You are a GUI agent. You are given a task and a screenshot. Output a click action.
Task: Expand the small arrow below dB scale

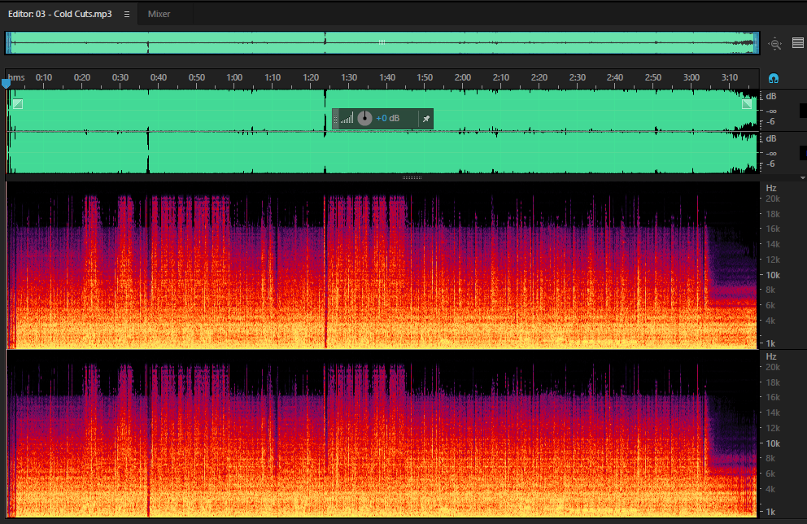pos(803,177)
